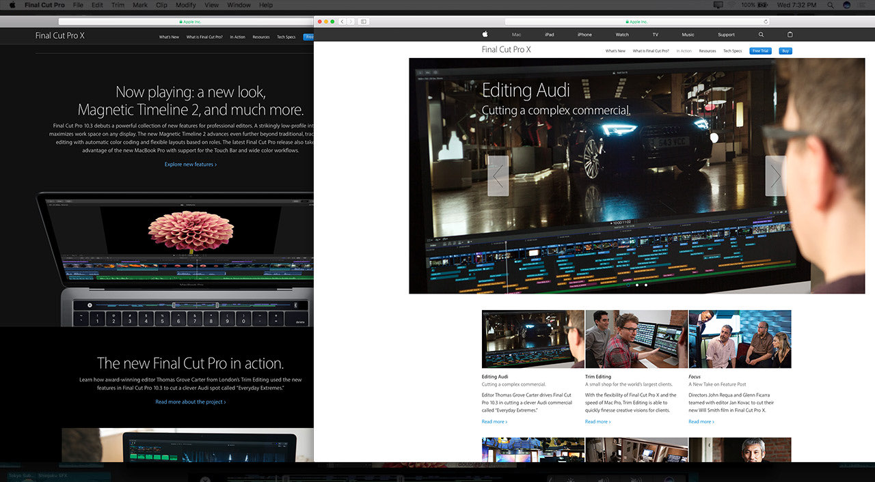Click the Editing Audi hero slide heading
The width and height of the screenshot is (875, 482).
(526, 90)
